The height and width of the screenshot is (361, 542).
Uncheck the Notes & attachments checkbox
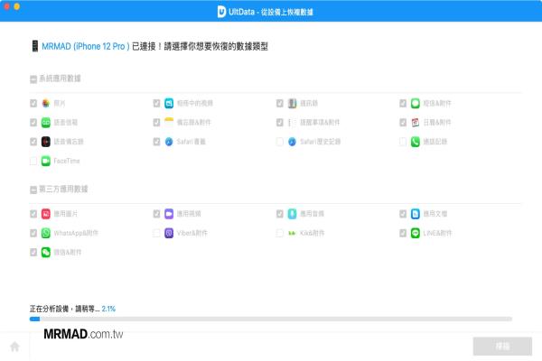coord(156,123)
